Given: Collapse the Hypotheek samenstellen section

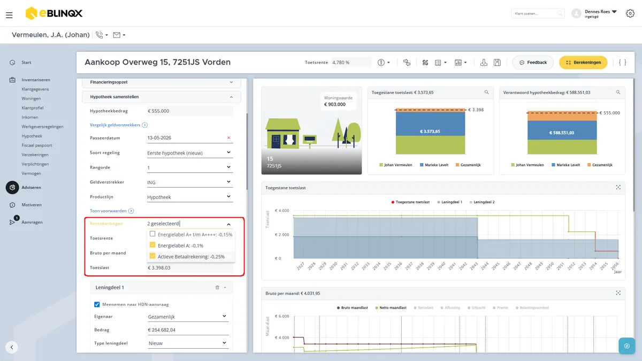Looking at the screenshot, I should click(162, 97).
